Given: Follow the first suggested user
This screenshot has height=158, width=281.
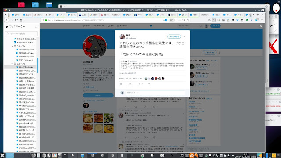Looking at the screenshot, I should [x=201, y=68].
